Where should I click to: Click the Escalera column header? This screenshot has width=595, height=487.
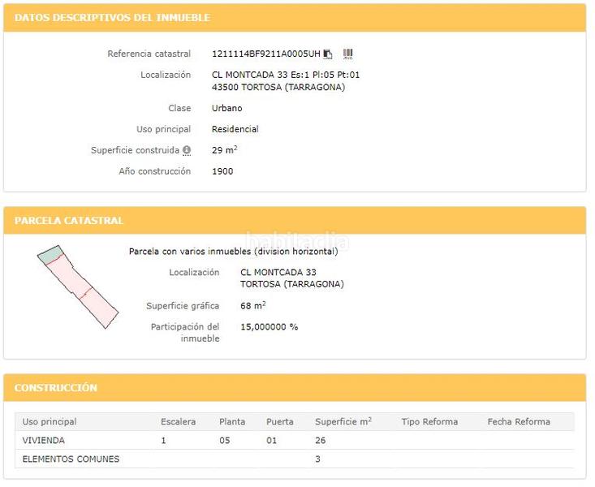click(178, 422)
